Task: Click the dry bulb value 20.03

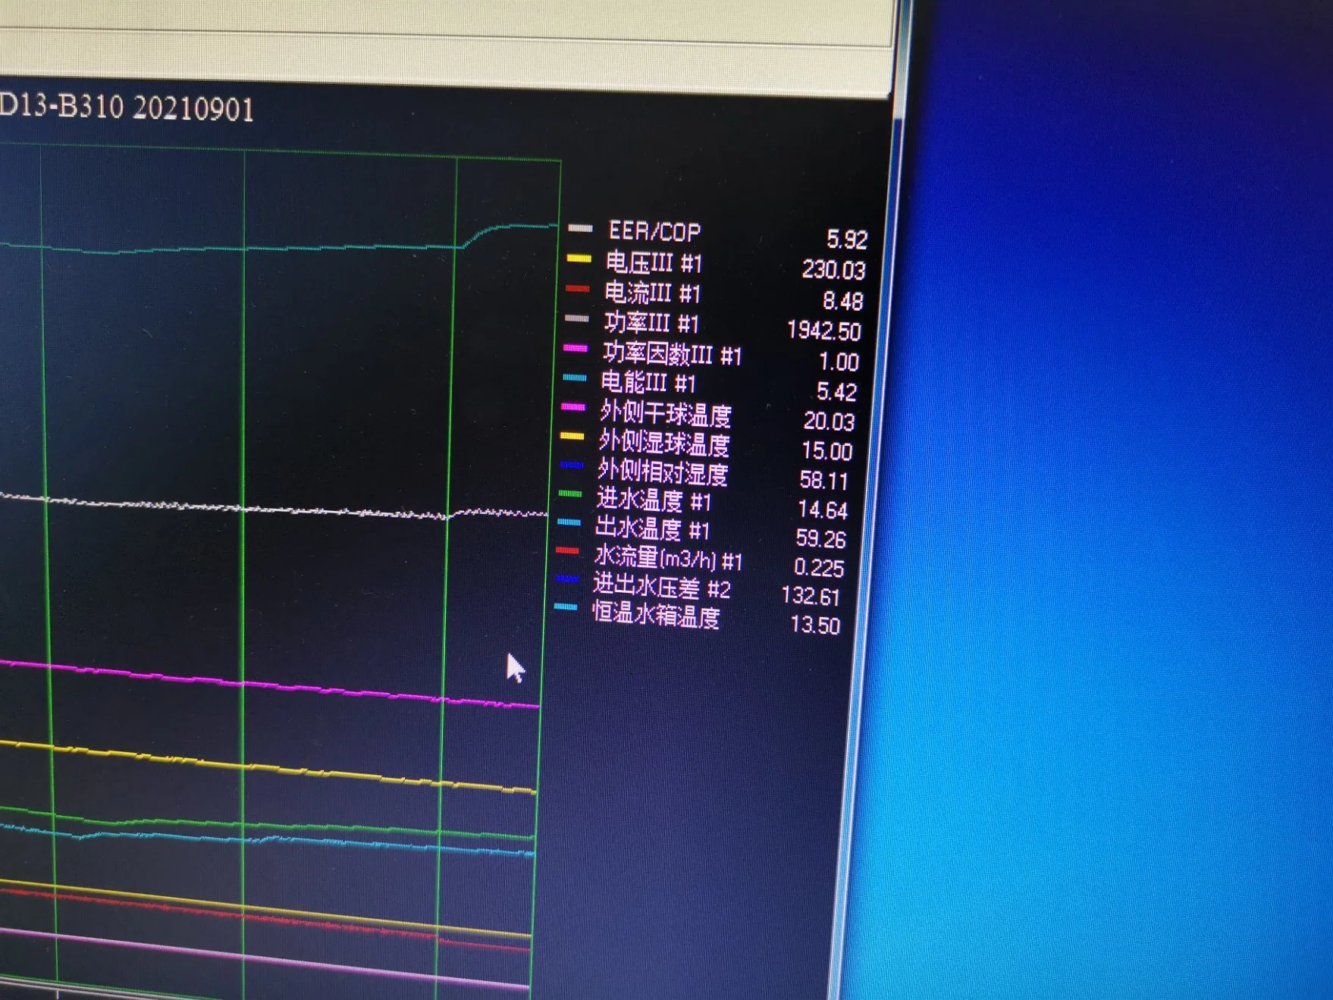Action: pyautogui.click(x=829, y=422)
